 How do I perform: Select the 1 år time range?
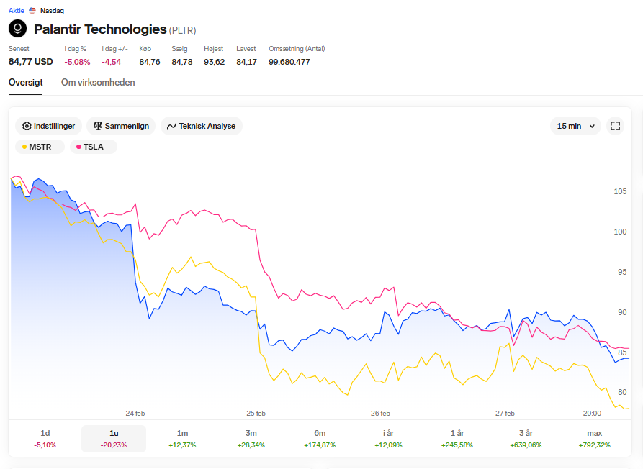click(457, 439)
